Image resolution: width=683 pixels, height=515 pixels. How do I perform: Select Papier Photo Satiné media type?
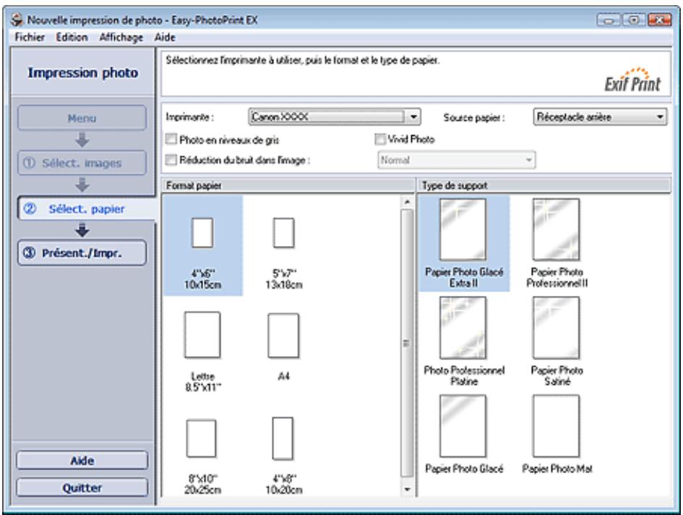tap(557, 341)
